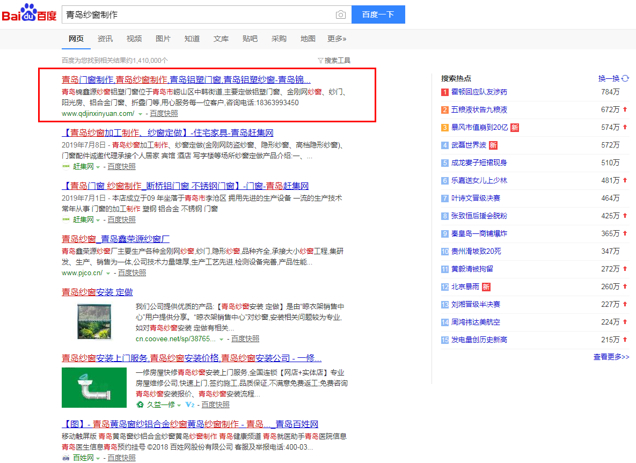Open the garden screen thumbnail image
Screen dimensions: 636x463
[94, 322]
